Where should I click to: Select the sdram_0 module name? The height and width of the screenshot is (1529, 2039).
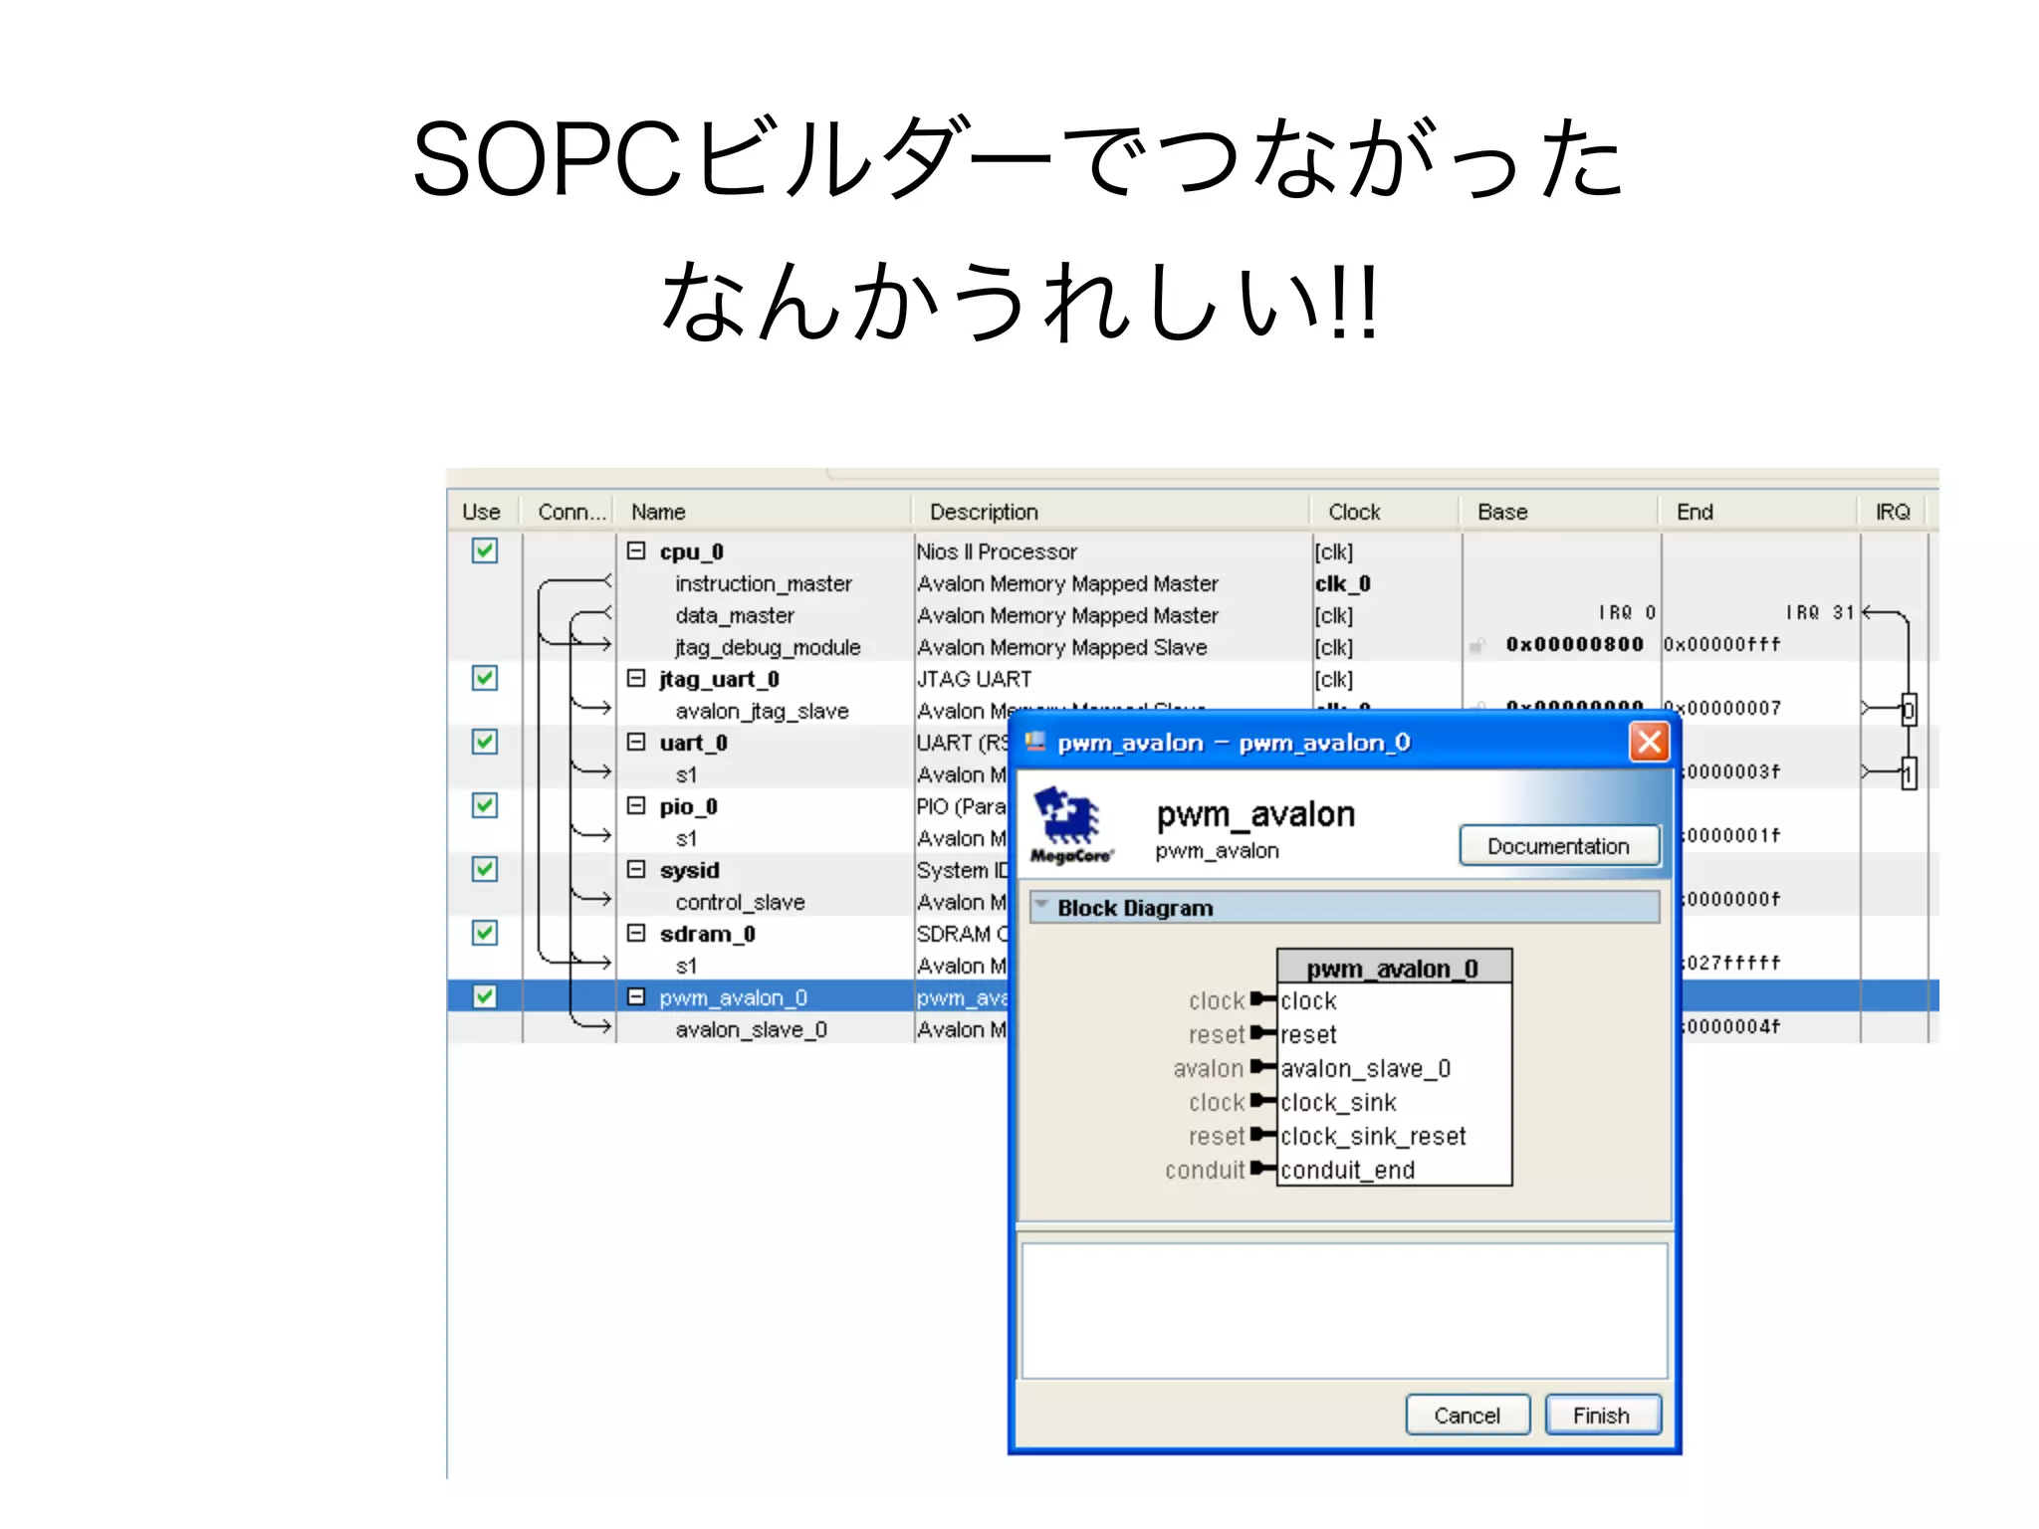707,934
